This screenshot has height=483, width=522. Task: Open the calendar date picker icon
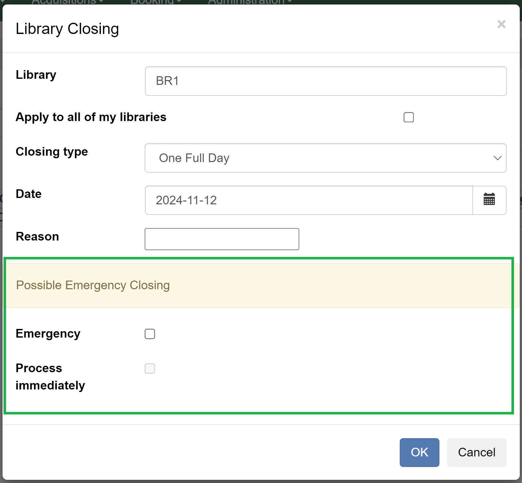(489, 200)
